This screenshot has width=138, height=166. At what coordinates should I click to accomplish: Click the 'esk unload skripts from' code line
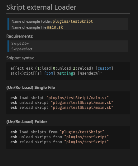(59, 137)
